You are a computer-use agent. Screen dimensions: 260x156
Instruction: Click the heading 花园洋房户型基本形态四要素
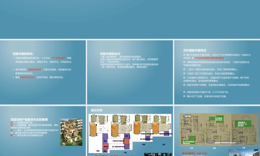(x=29, y=120)
